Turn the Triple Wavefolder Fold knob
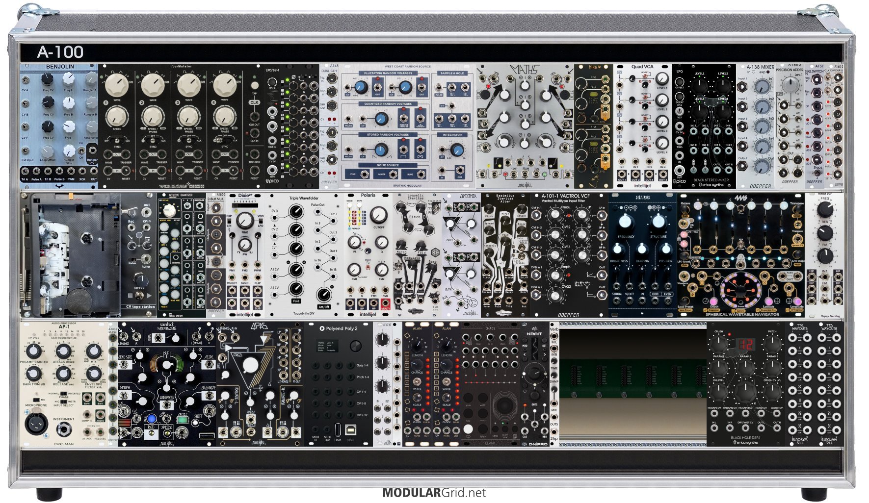The width and height of the screenshot is (869, 503). click(x=296, y=288)
